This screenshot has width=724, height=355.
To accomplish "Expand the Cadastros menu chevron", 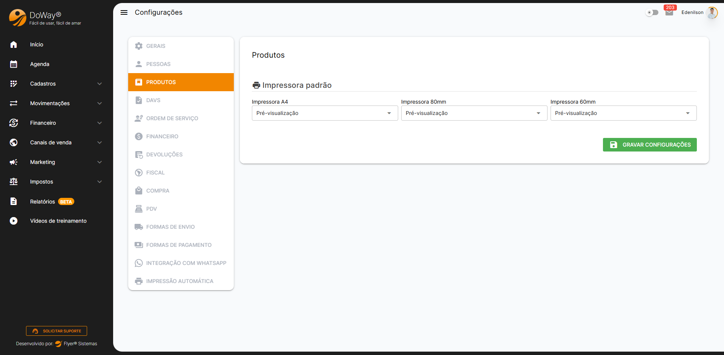I will point(100,84).
